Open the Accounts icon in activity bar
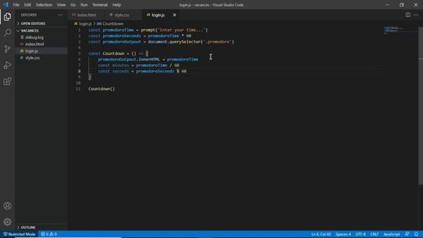This screenshot has height=238, width=423. pos(7,206)
